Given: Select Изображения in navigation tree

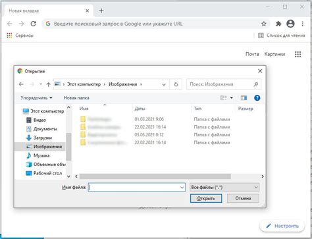Looking at the screenshot, I should point(40,147).
